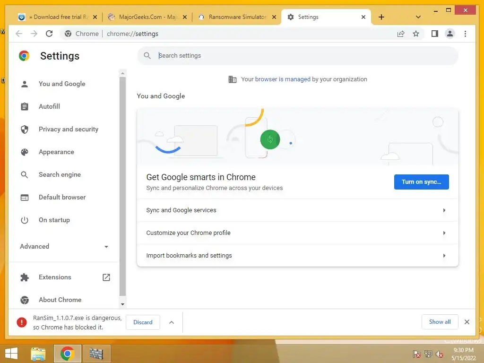Click Show all downloads button
Image resolution: width=484 pixels, height=363 pixels.
click(440, 322)
